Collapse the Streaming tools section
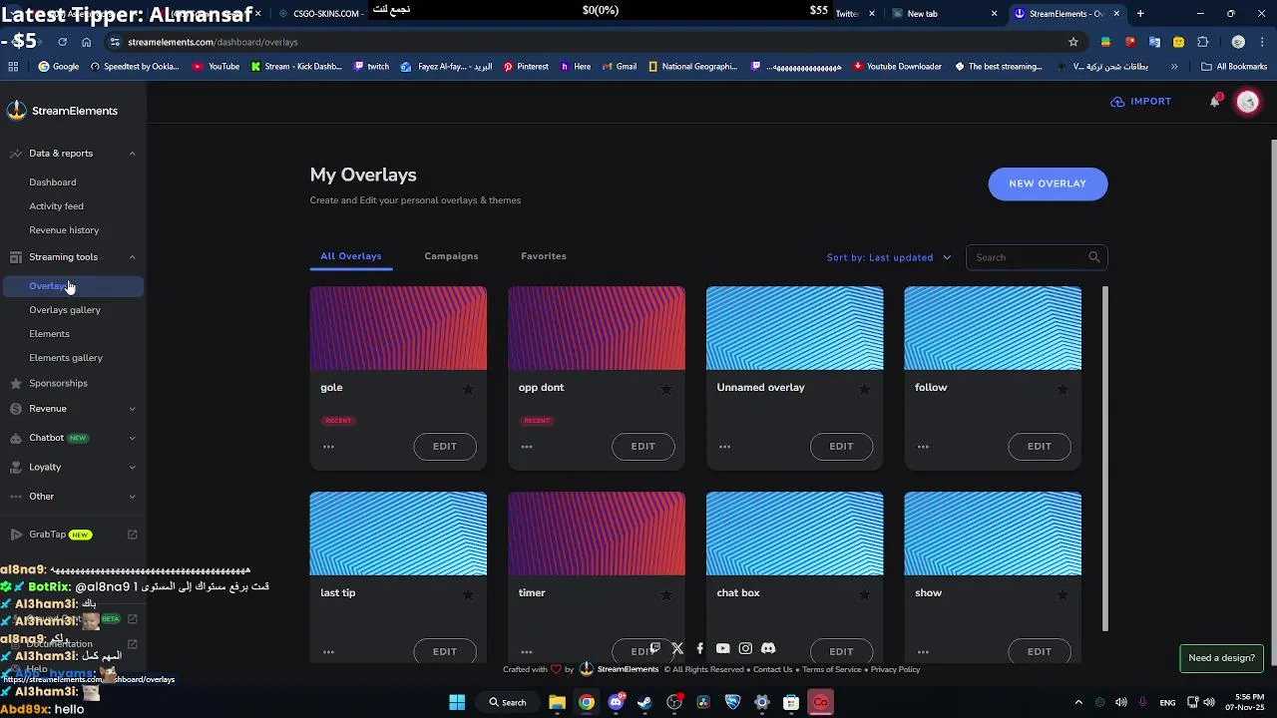The width and height of the screenshot is (1277, 718). point(132,257)
